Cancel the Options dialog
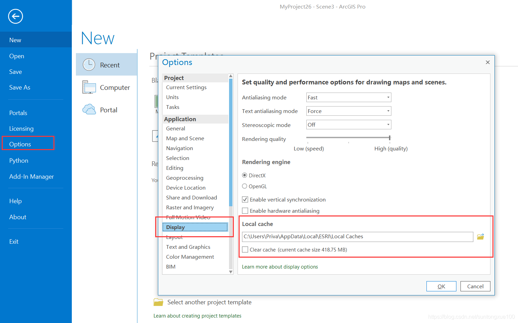518x323 pixels. (475, 286)
